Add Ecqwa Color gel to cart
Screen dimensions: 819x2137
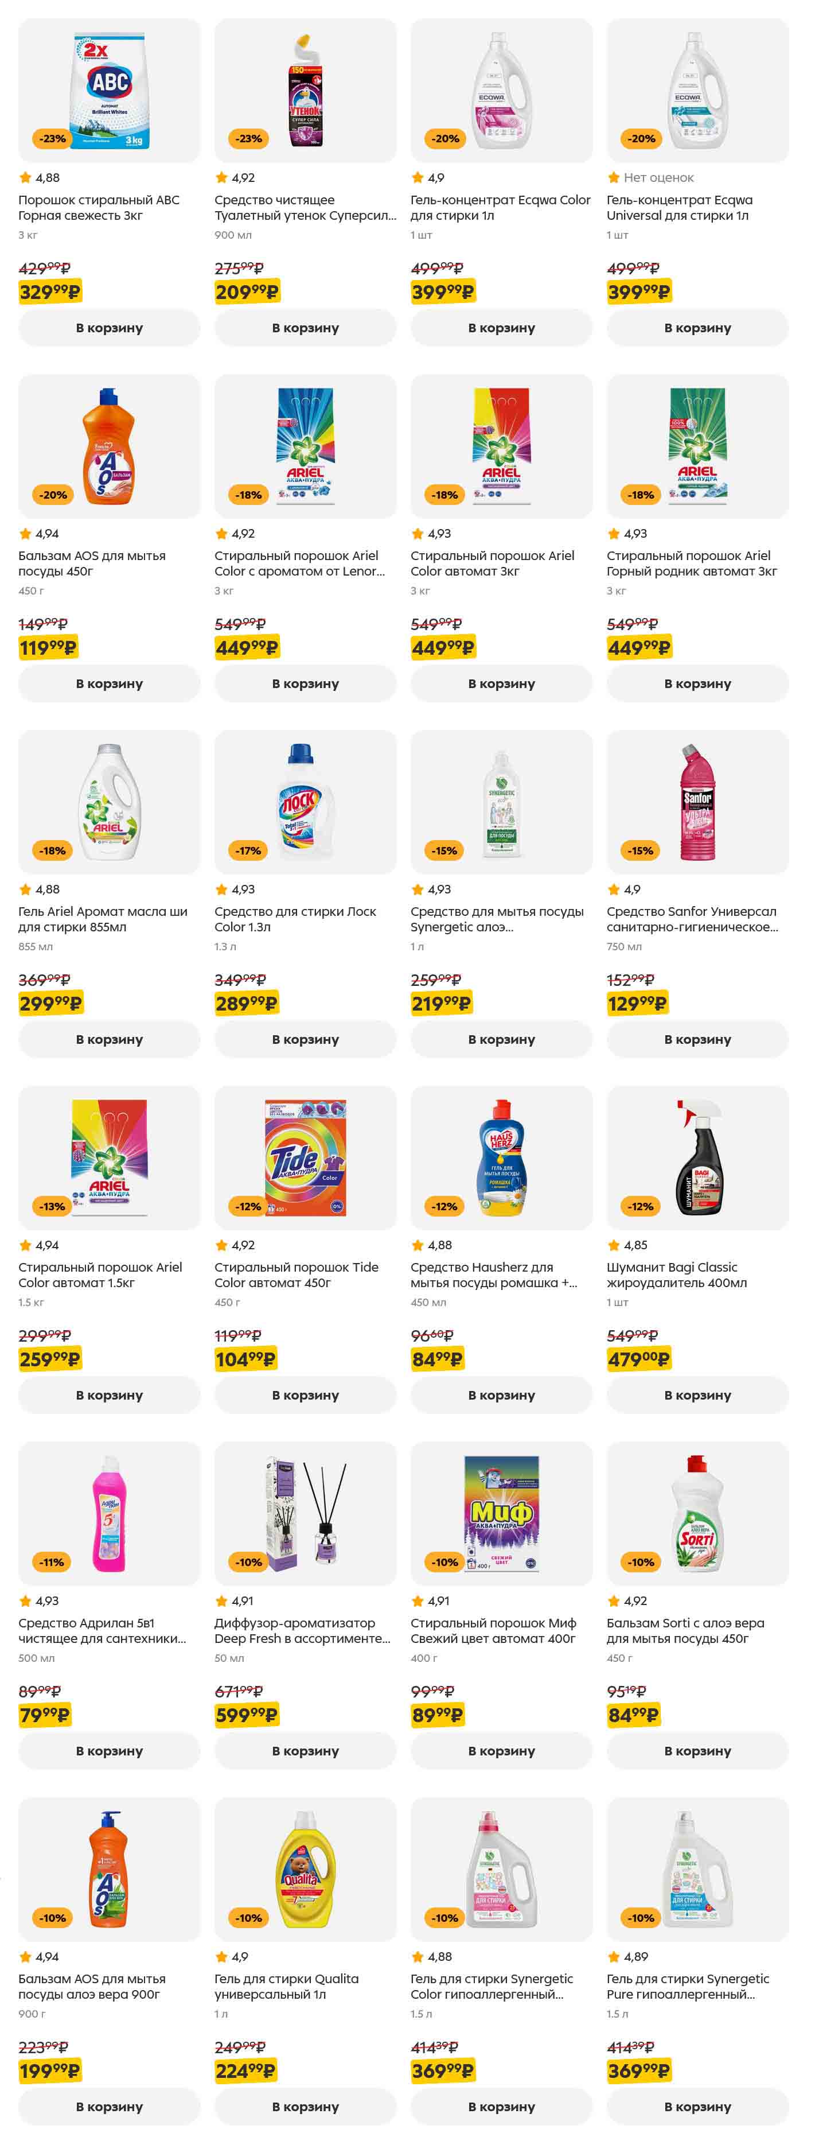point(501,328)
